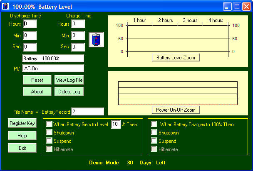Image resolution: width=253 pixels, height=171 pixels.
Task: Click the Help button
Action: (x=22, y=136)
